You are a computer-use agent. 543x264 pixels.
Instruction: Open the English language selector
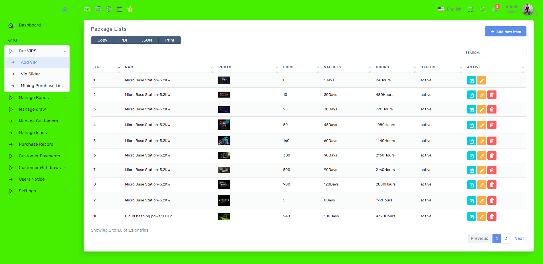click(450, 9)
